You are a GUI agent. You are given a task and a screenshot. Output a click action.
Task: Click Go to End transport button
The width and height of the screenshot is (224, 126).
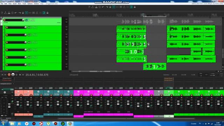(x=5, y=75)
